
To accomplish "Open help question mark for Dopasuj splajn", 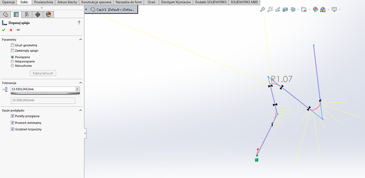I will [79, 23].
